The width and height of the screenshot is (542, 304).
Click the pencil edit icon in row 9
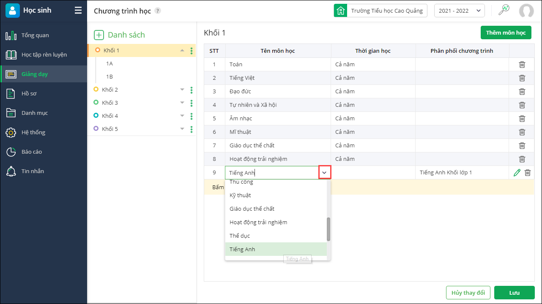coord(517,173)
